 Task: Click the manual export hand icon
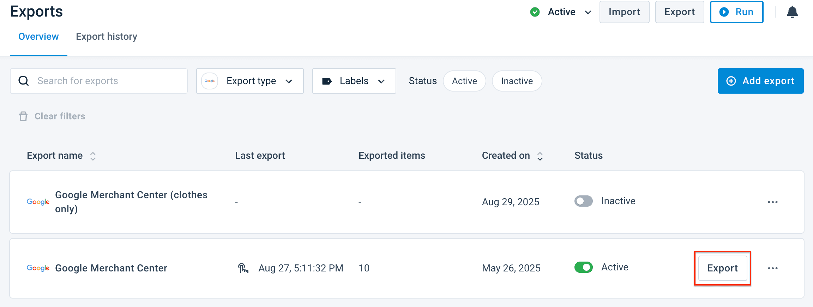pos(243,268)
